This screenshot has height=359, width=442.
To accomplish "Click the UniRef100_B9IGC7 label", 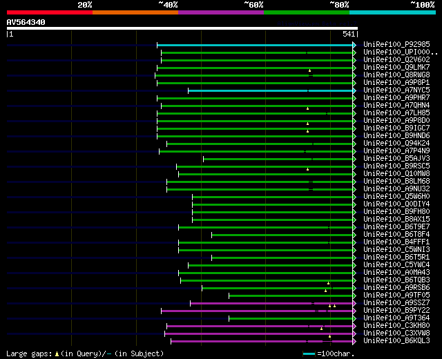I will 396,128.
